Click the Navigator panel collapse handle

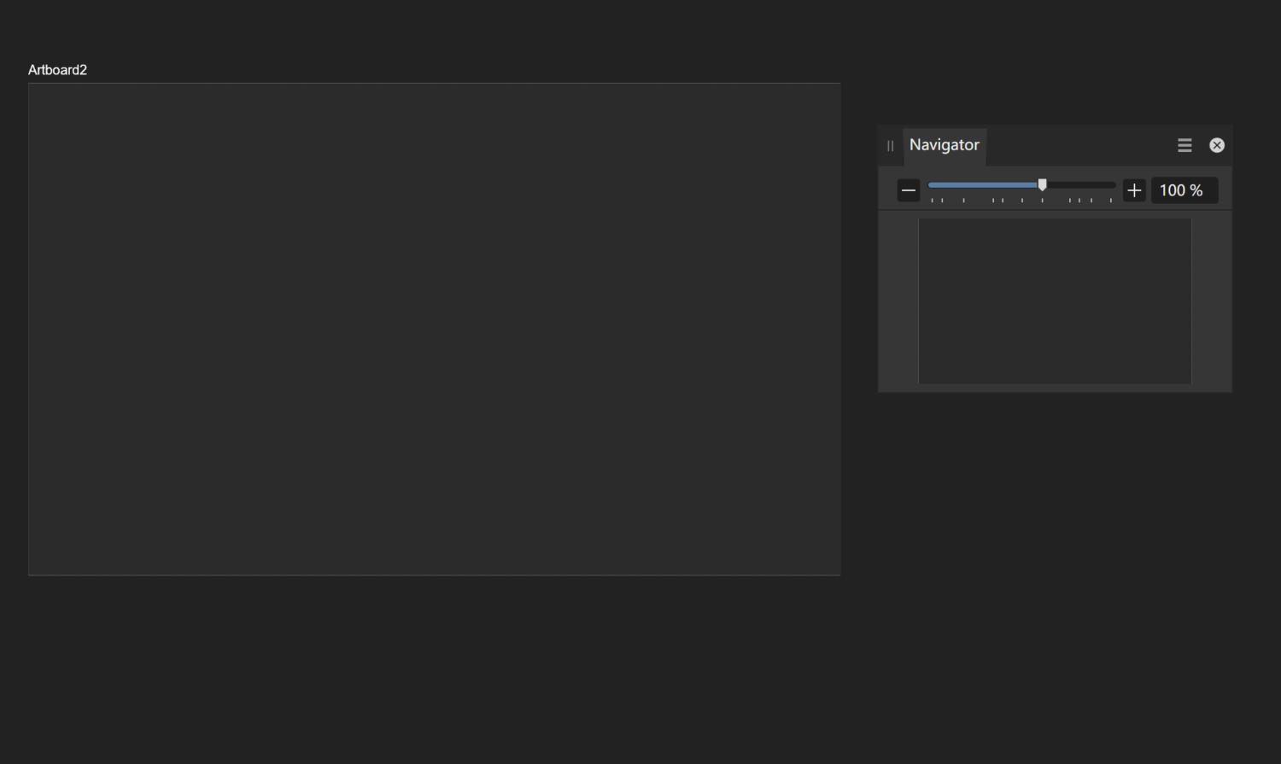(x=890, y=145)
